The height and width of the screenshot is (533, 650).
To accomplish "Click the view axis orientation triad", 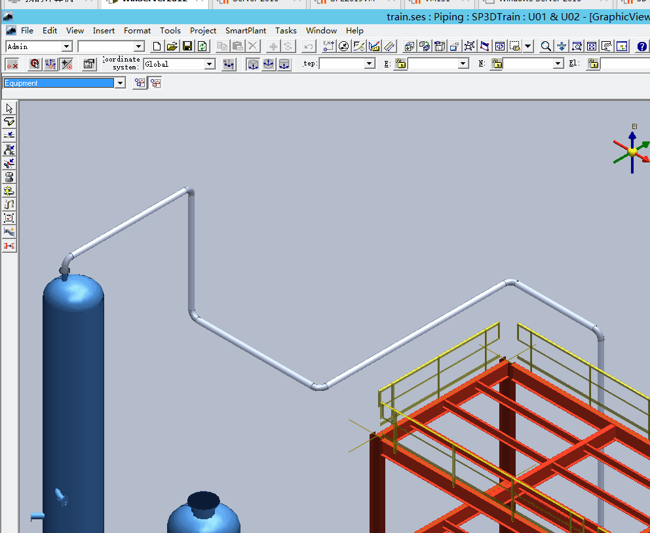I will click(x=632, y=151).
